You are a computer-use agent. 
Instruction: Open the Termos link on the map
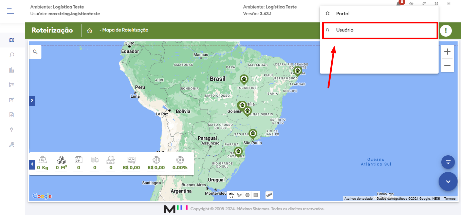(449, 198)
